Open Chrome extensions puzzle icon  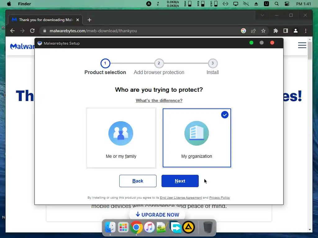click(276, 31)
